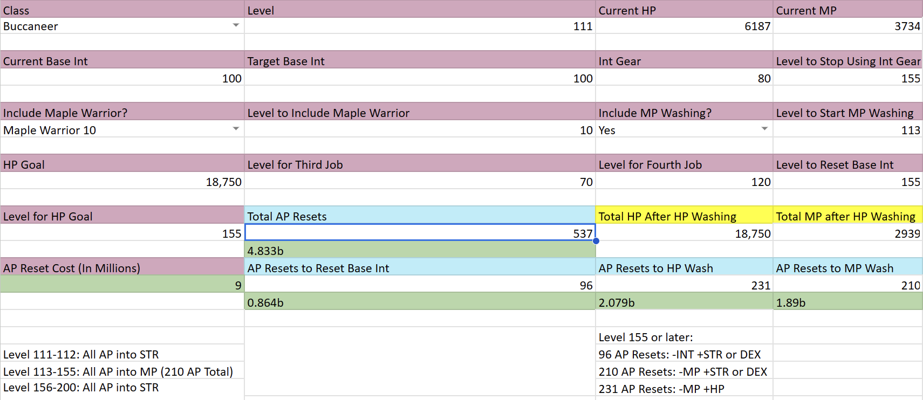Image resolution: width=923 pixels, height=400 pixels.
Task: Open the Class dropdown showing Buccaneer
Action: click(236, 26)
